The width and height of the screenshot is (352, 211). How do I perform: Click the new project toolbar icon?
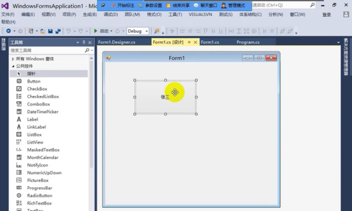pos(31,31)
